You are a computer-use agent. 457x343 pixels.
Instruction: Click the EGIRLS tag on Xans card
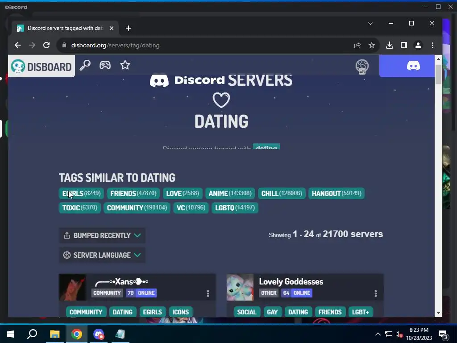tap(153, 312)
